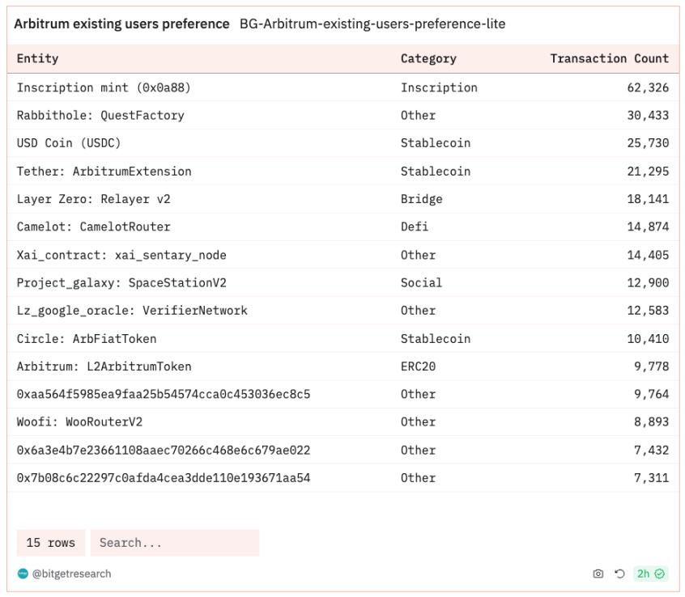Click the camera screenshot icon
Image resolution: width=685 pixels, height=597 pixels.
(x=598, y=574)
